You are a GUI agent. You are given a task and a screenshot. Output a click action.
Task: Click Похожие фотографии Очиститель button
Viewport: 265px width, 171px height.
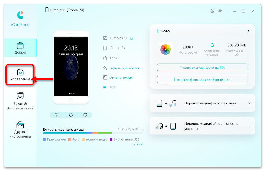(x=202, y=80)
